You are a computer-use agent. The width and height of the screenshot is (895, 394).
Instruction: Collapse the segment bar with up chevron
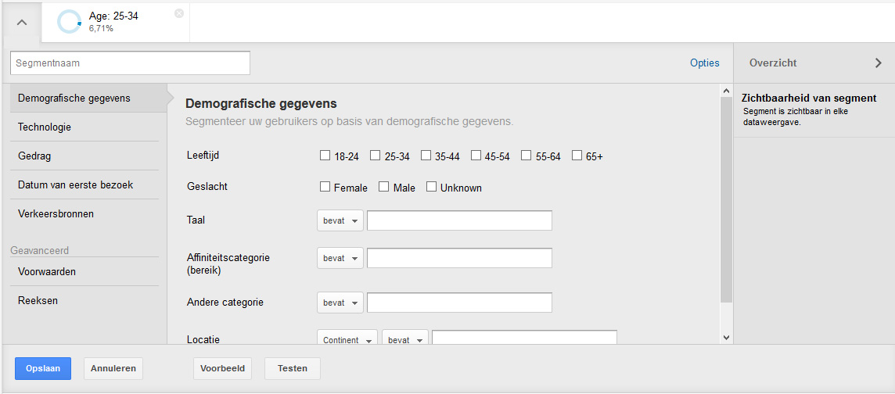click(22, 23)
